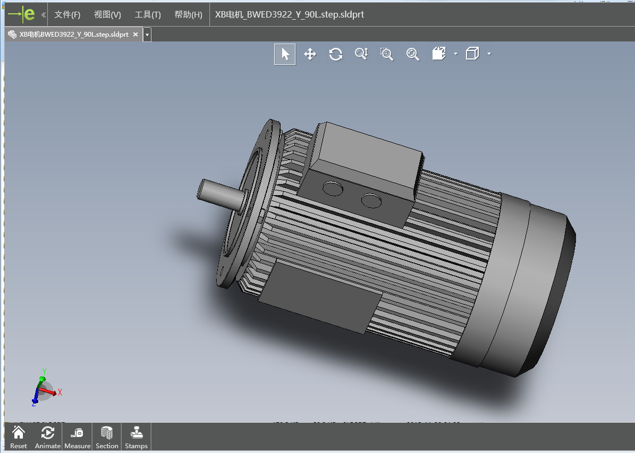Screen dimensions: 635x453
Task: Click the display style wireframe box icon
Action: pos(472,54)
